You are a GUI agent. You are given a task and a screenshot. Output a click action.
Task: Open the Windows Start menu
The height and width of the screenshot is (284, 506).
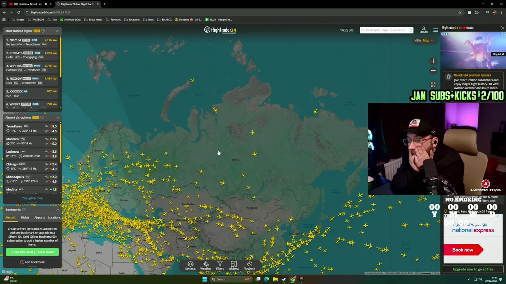click(205, 279)
